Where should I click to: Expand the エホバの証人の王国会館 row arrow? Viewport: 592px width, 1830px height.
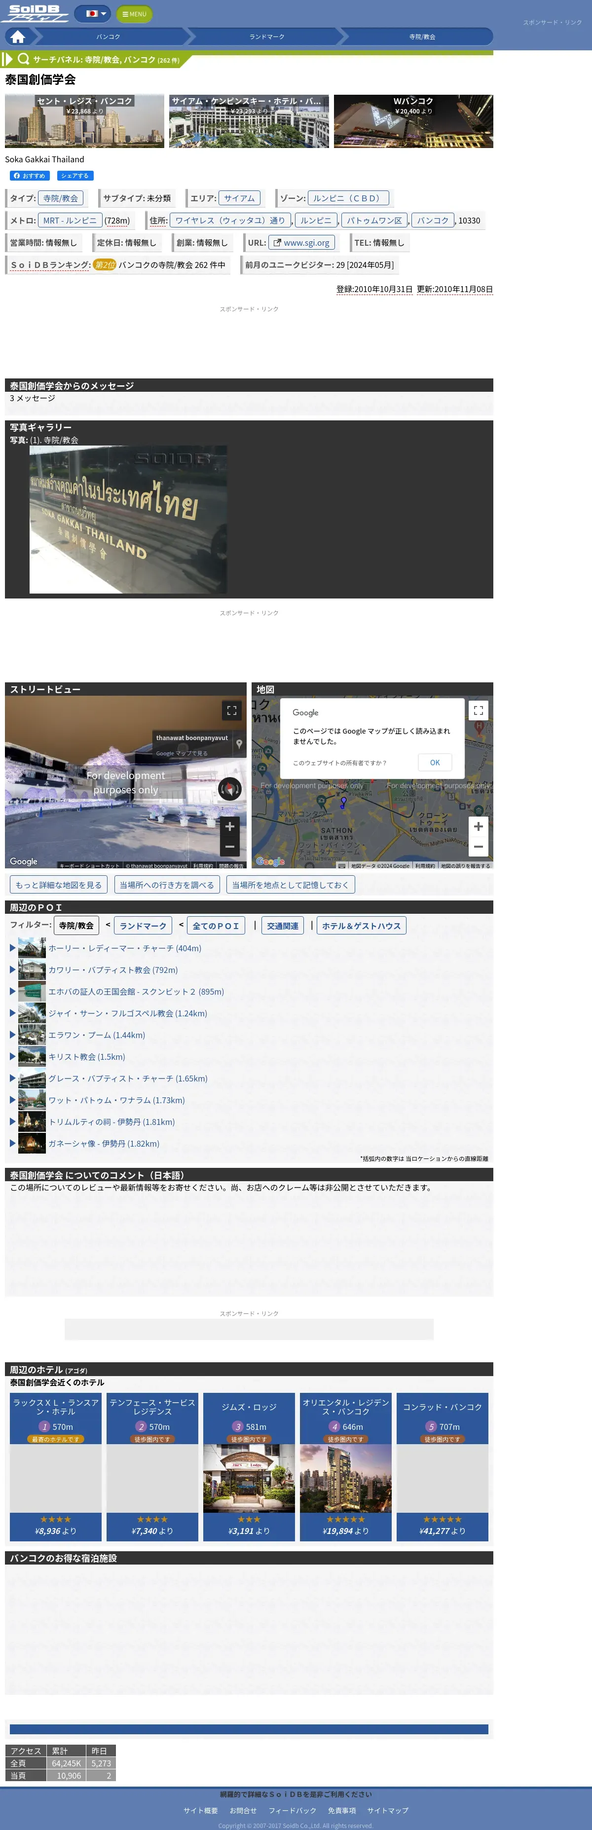point(13,991)
